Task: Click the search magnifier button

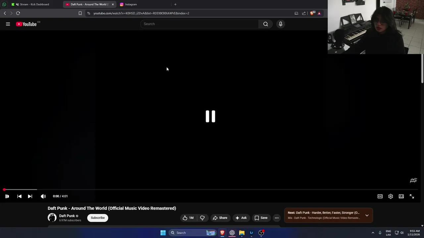Action: tap(265, 24)
